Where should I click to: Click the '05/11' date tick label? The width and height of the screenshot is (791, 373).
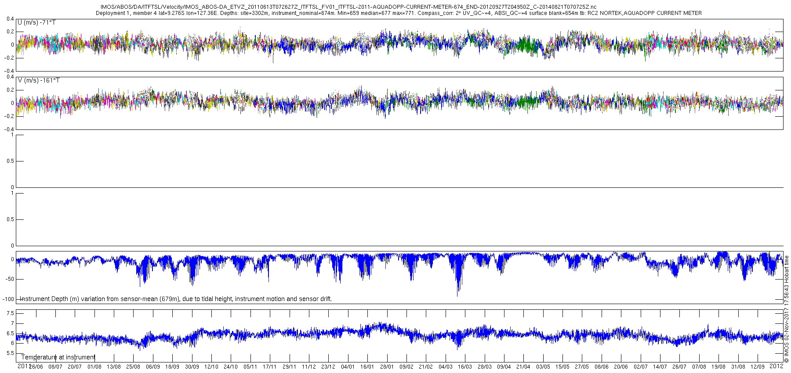pyautogui.click(x=250, y=367)
